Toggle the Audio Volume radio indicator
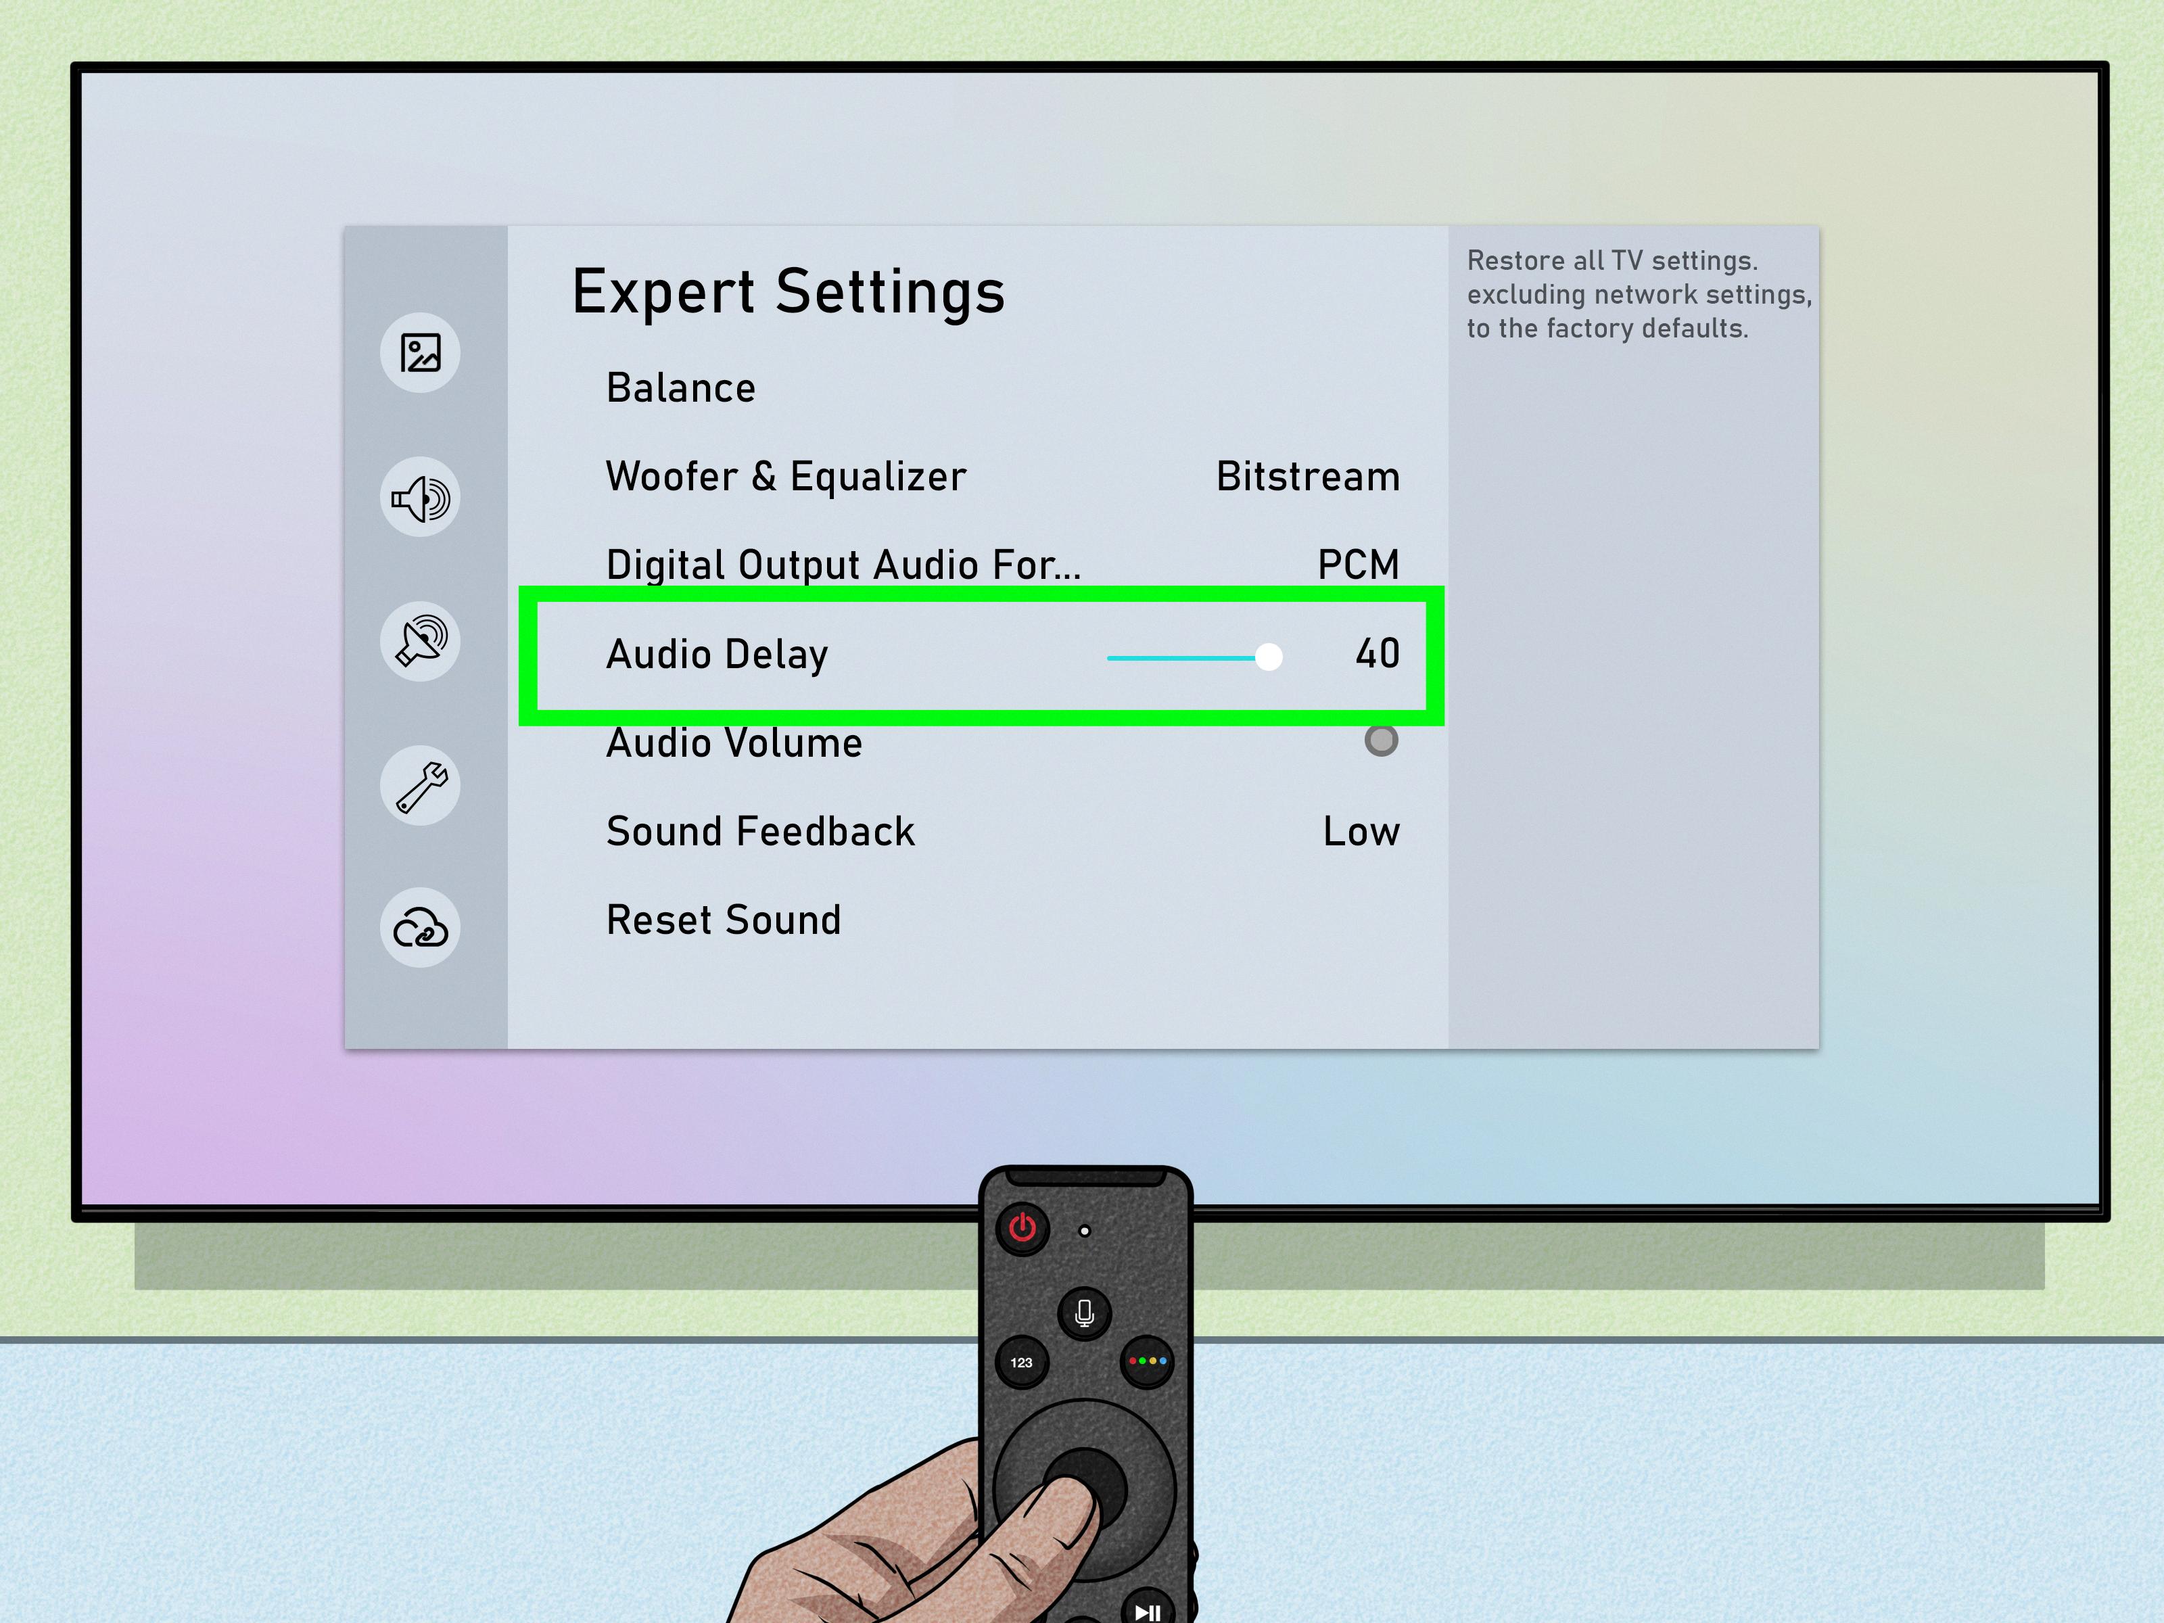Image resolution: width=2164 pixels, height=1623 pixels. pos(1380,740)
